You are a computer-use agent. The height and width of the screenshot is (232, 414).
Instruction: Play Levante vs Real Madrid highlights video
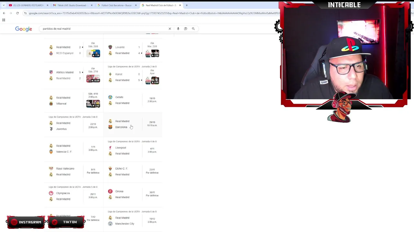point(152,53)
